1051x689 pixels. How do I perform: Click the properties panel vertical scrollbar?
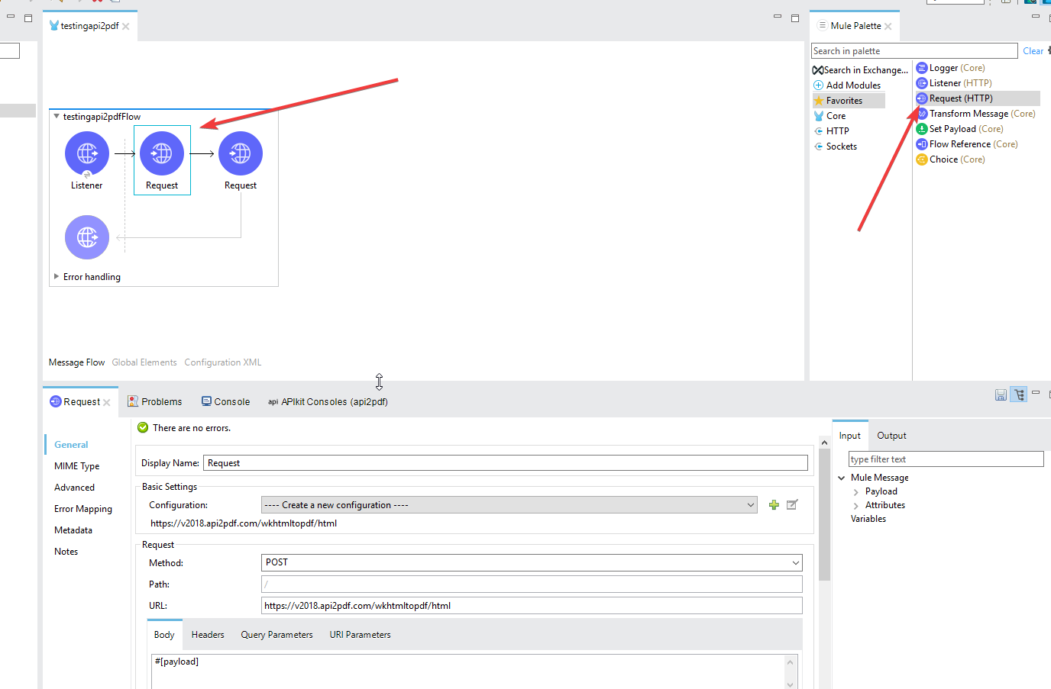point(824,515)
